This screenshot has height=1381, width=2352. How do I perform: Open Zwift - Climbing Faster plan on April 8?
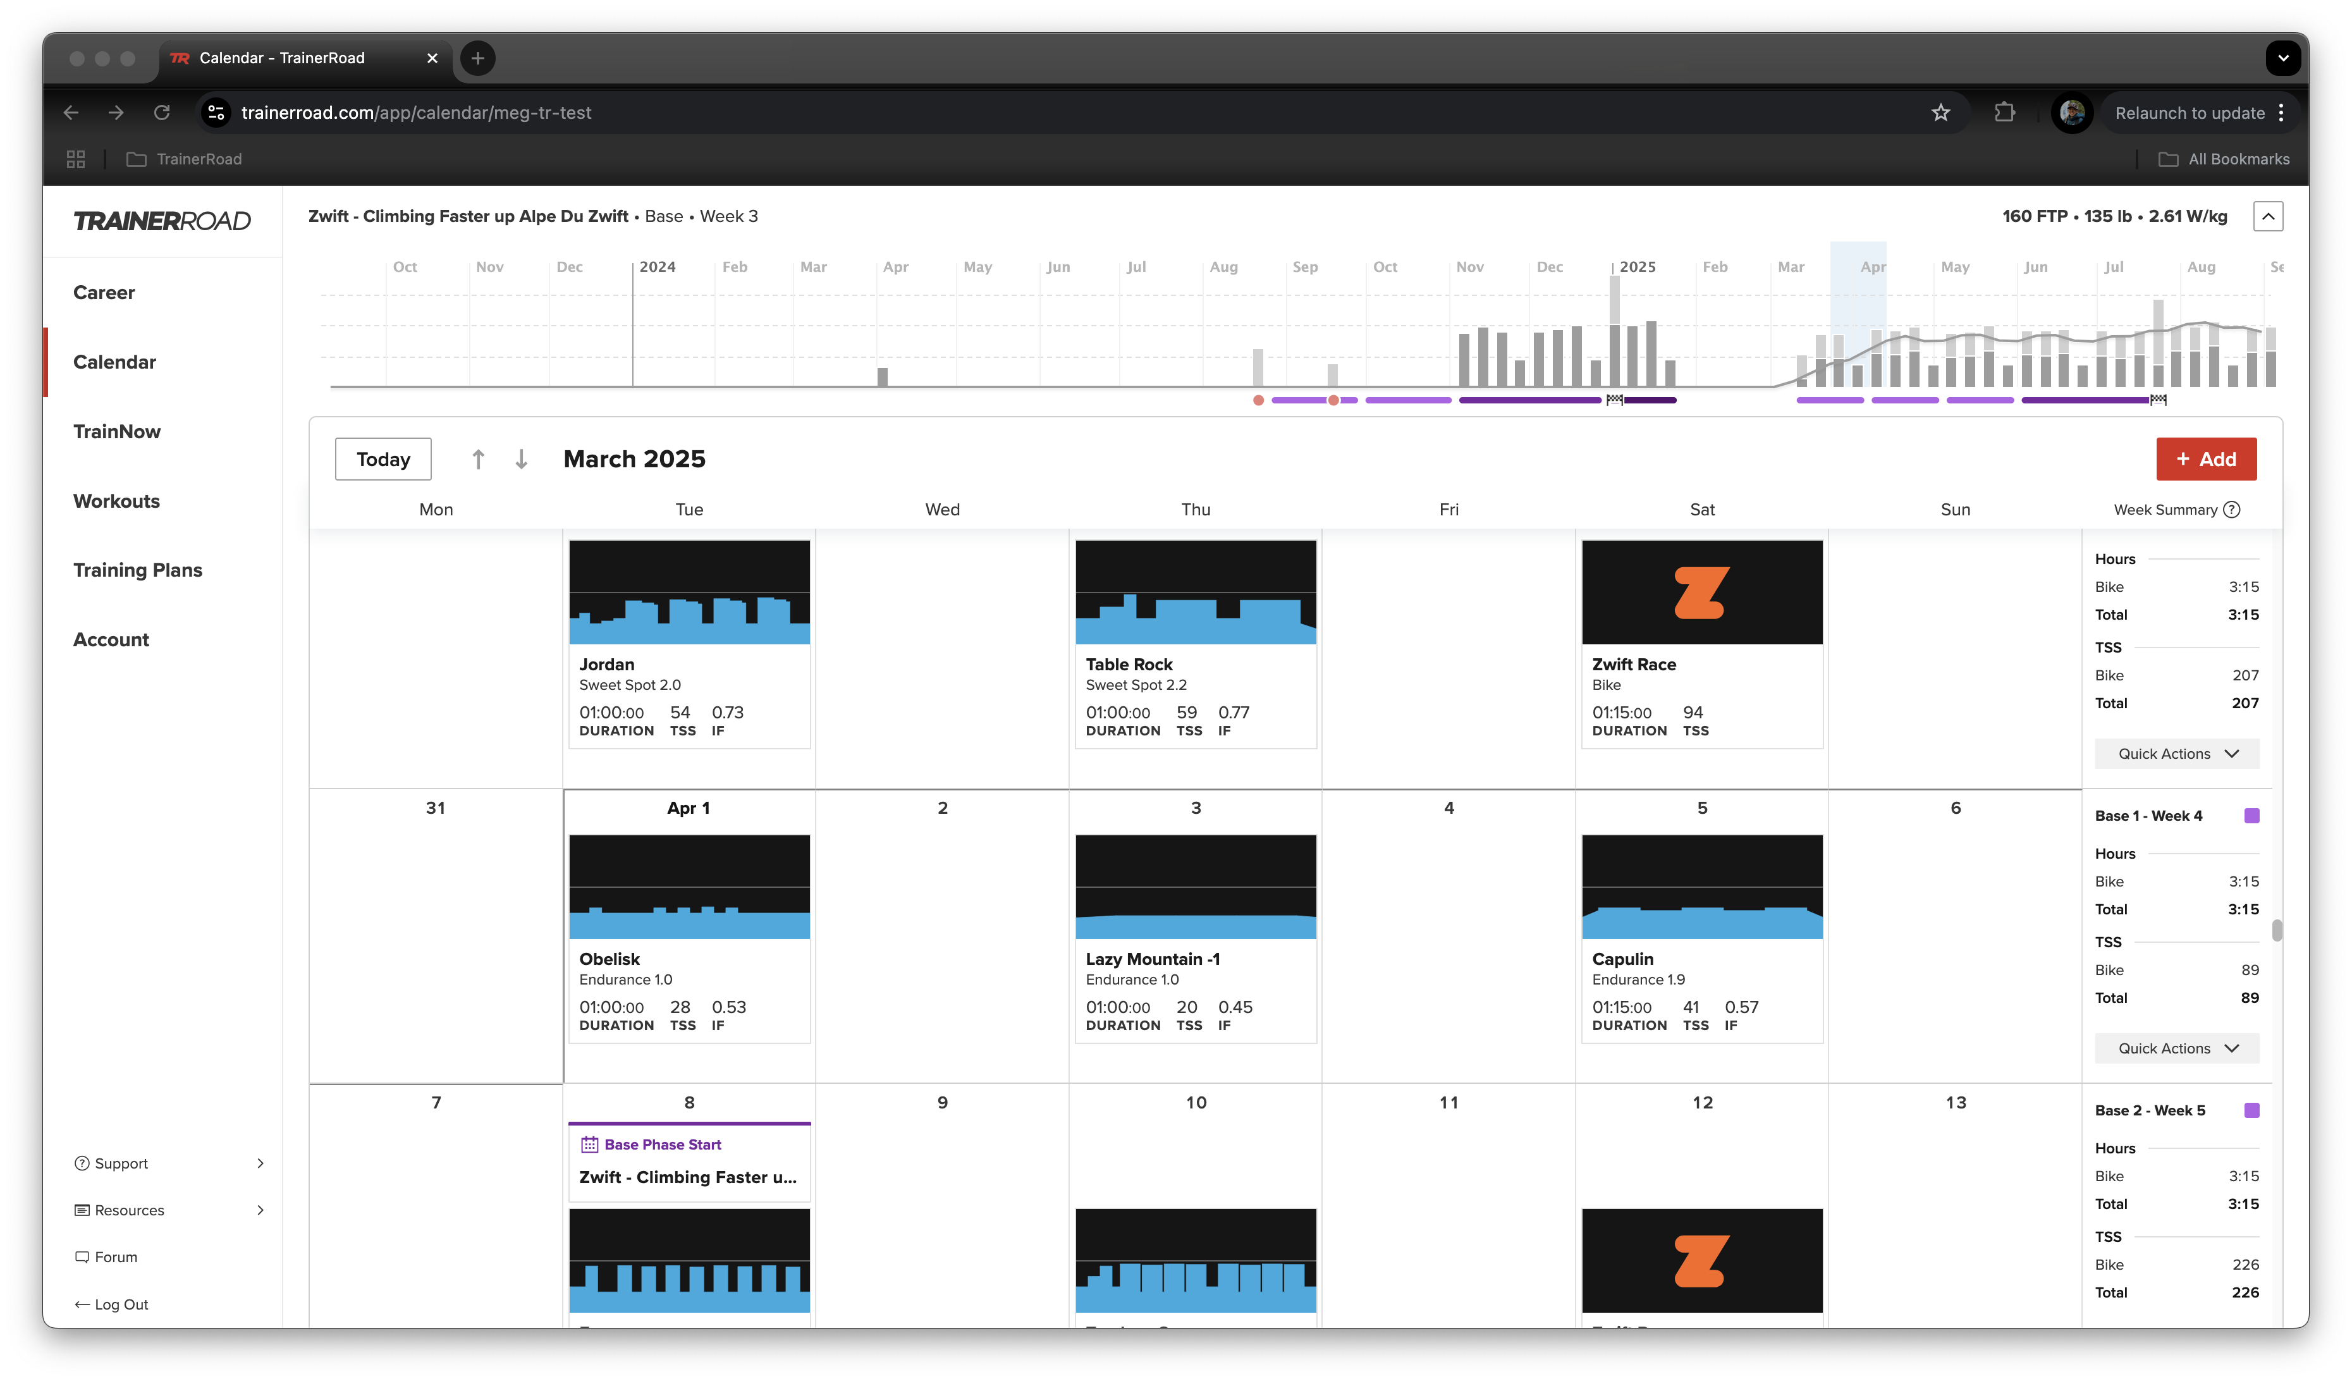click(x=688, y=1177)
